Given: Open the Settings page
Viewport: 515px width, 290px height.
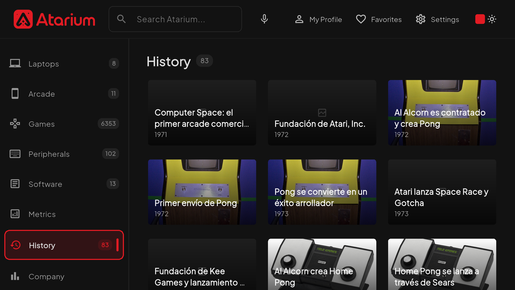Looking at the screenshot, I should pyautogui.click(x=437, y=19).
